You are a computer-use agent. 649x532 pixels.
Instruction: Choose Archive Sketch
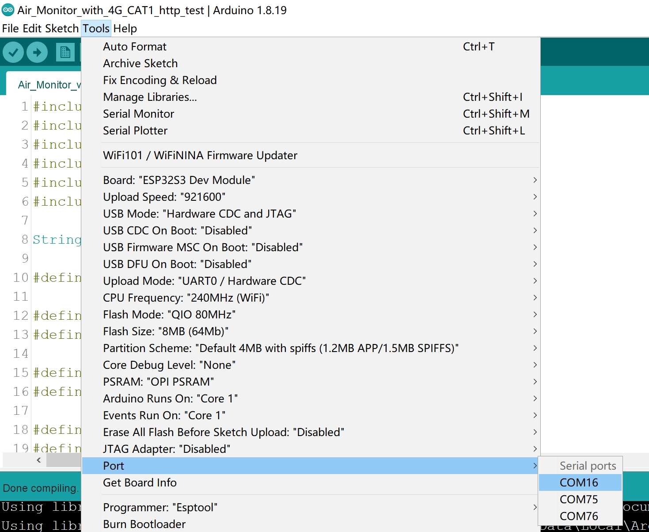(311, 63)
